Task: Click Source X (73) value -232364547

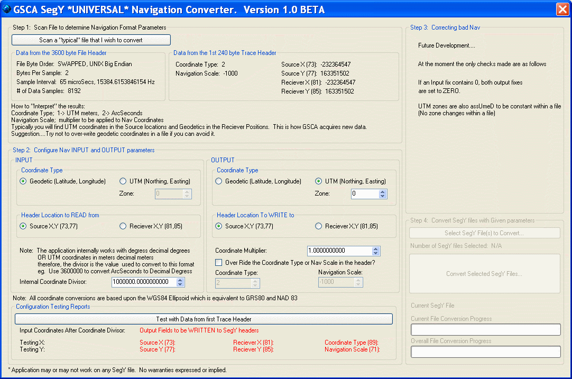Action: pos(336,64)
